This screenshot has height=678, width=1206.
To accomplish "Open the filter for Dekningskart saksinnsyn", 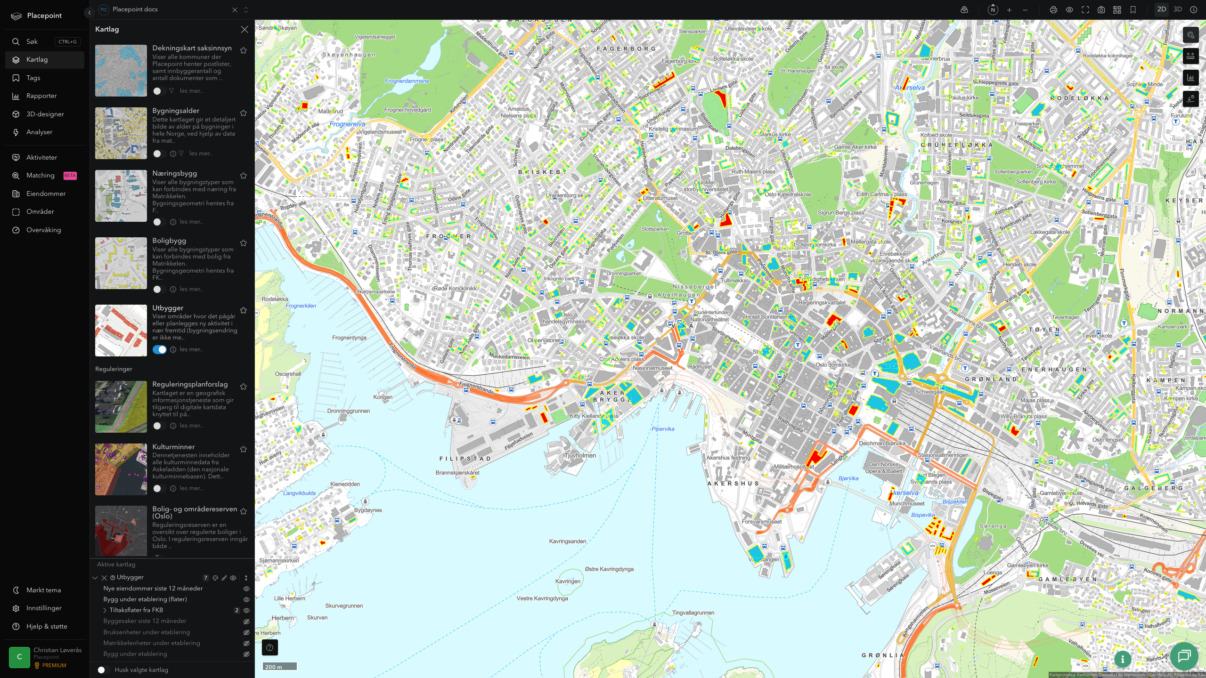I will point(171,91).
